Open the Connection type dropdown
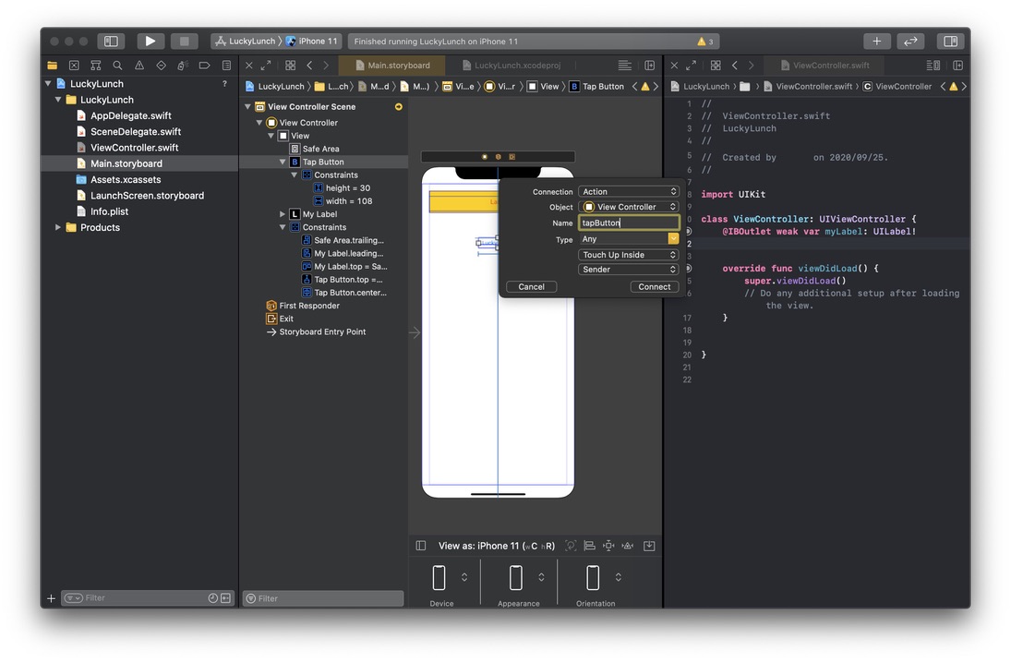This screenshot has height=662, width=1011. coord(629,191)
